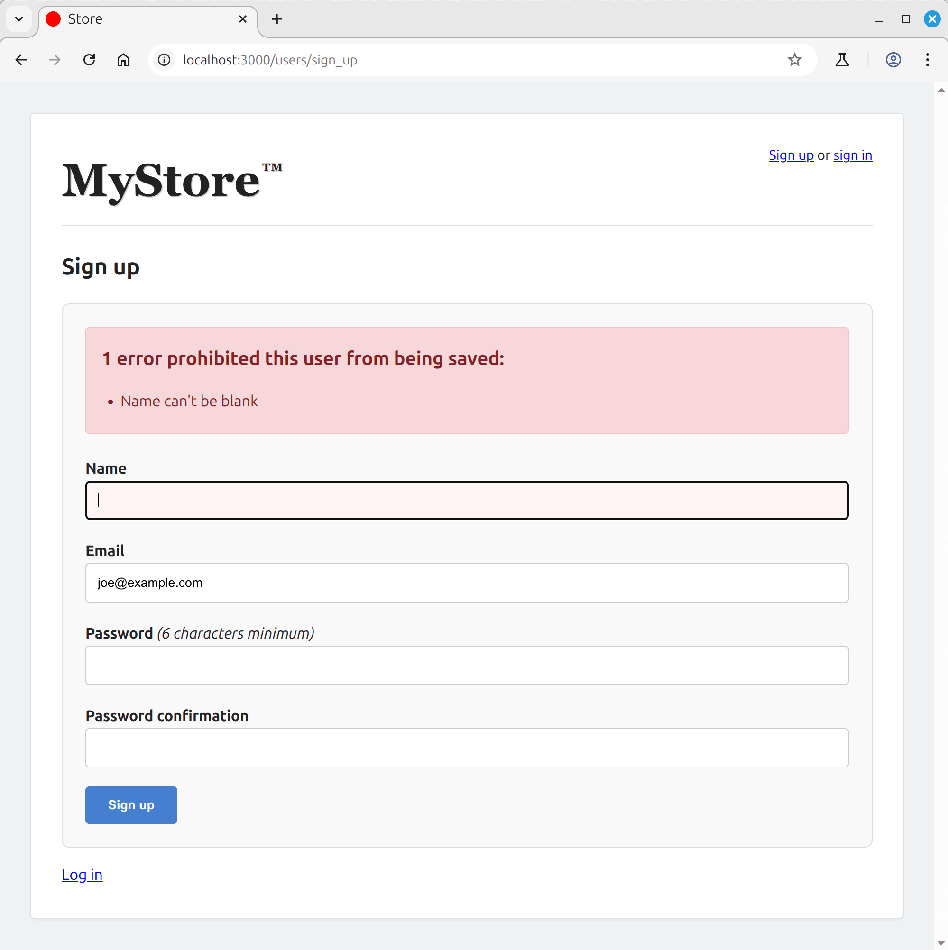This screenshot has height=950, width=948.
Task: Reload the sign up page
Action: coord(89,60)
